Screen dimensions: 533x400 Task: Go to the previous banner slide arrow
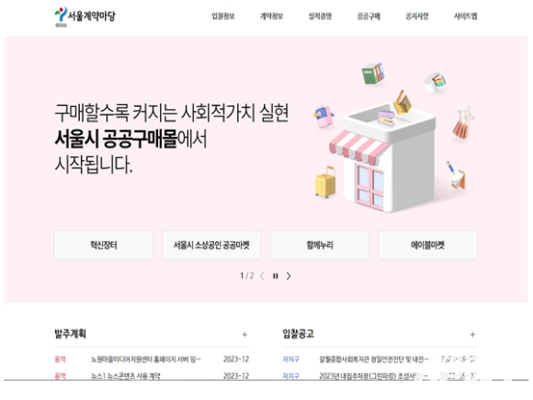[x=262, y=276]
